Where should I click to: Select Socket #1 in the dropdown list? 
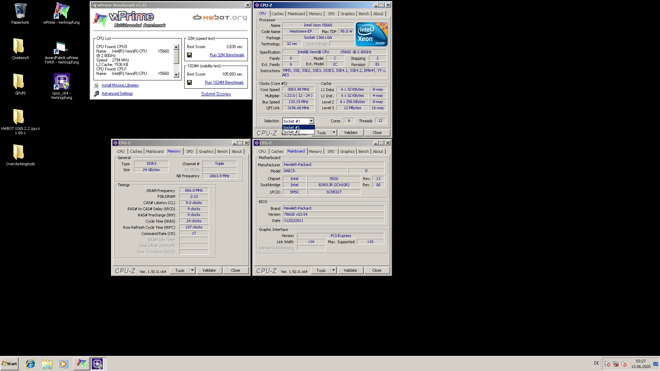click(x=298, y=127)
